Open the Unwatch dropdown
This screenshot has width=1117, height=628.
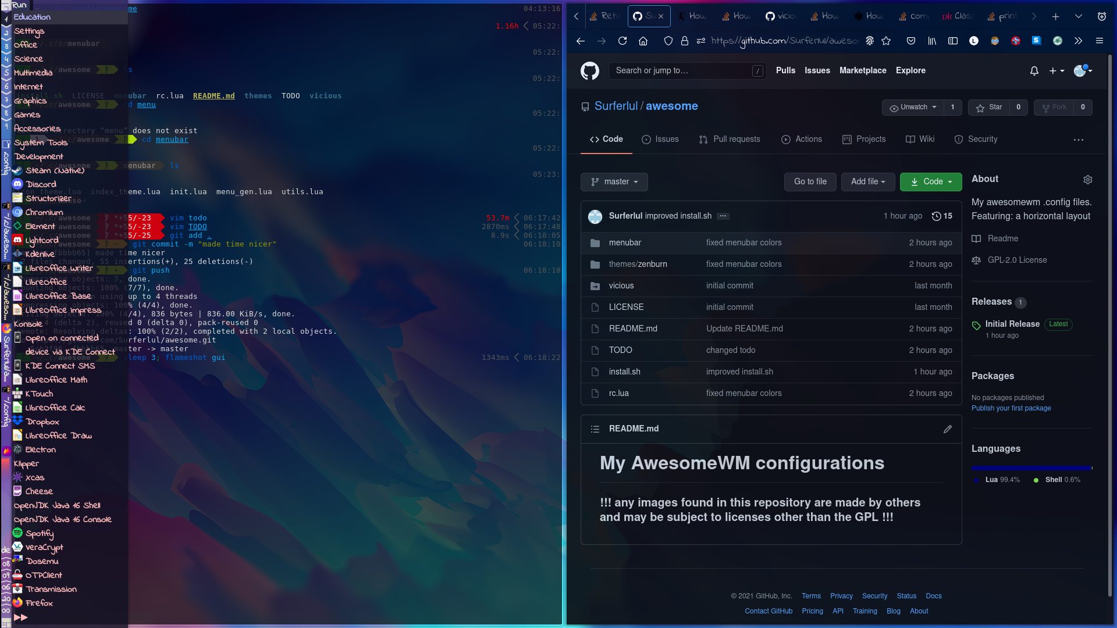pyautogui.click(x=913, y=108)
